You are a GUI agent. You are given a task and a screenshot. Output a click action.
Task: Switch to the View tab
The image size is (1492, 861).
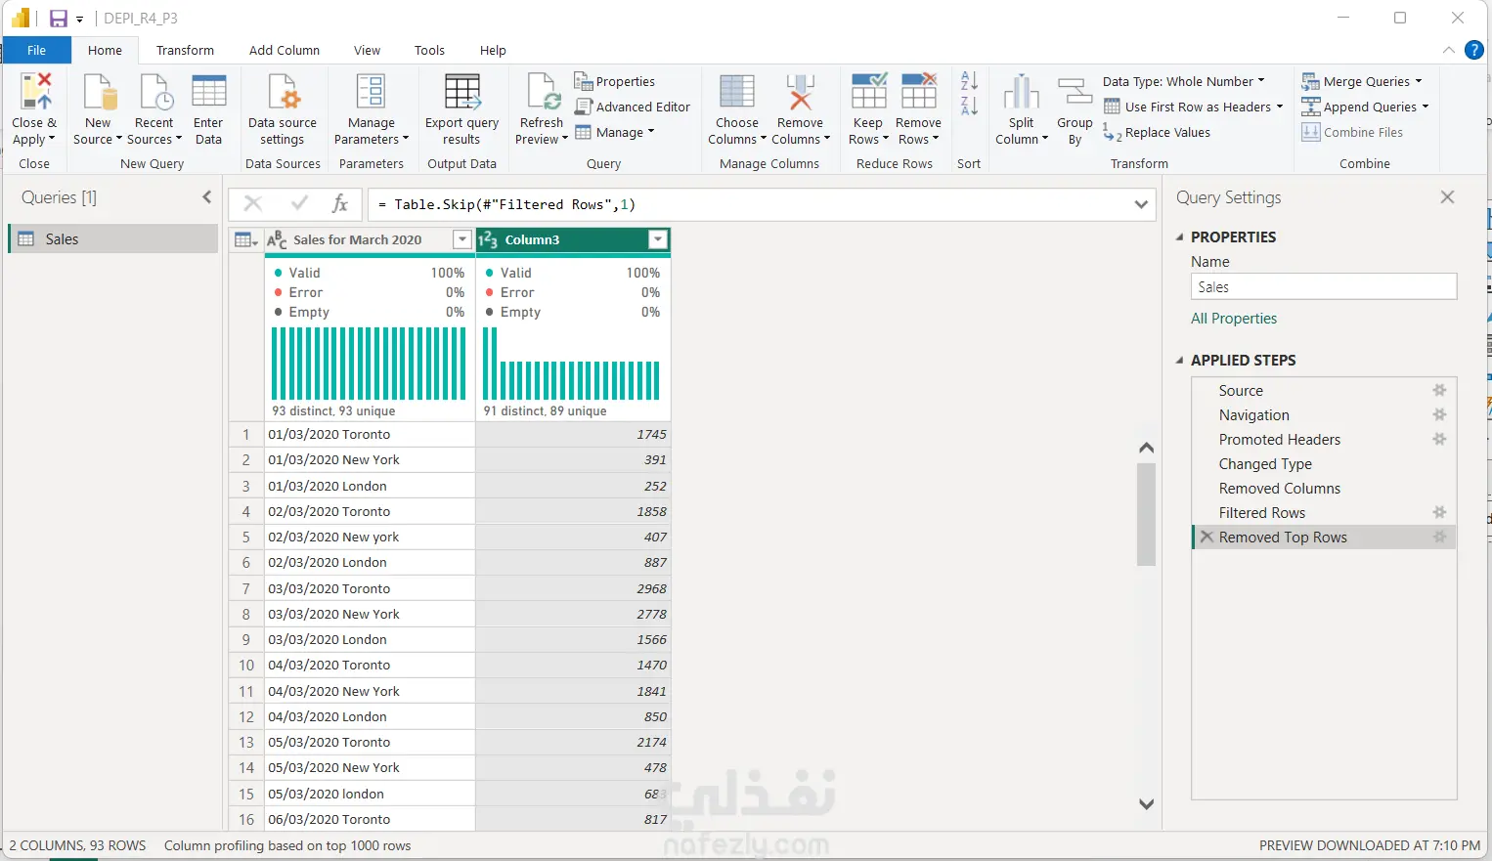pos(368,50)
